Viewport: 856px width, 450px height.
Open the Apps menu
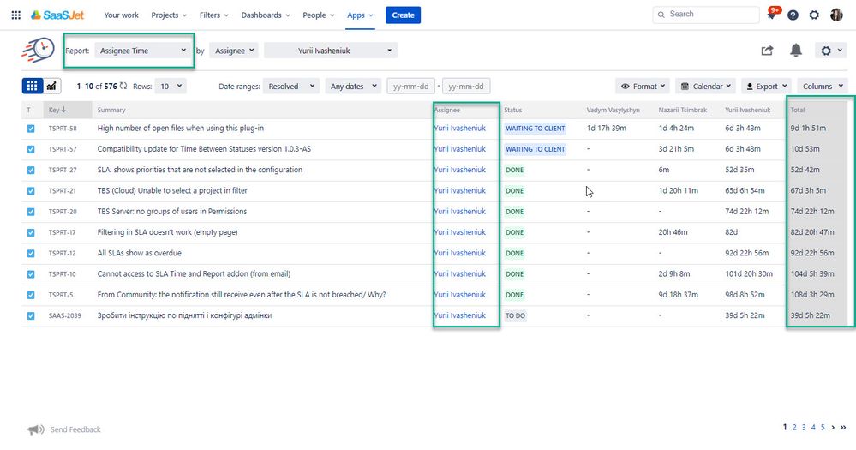click(360, 15)
